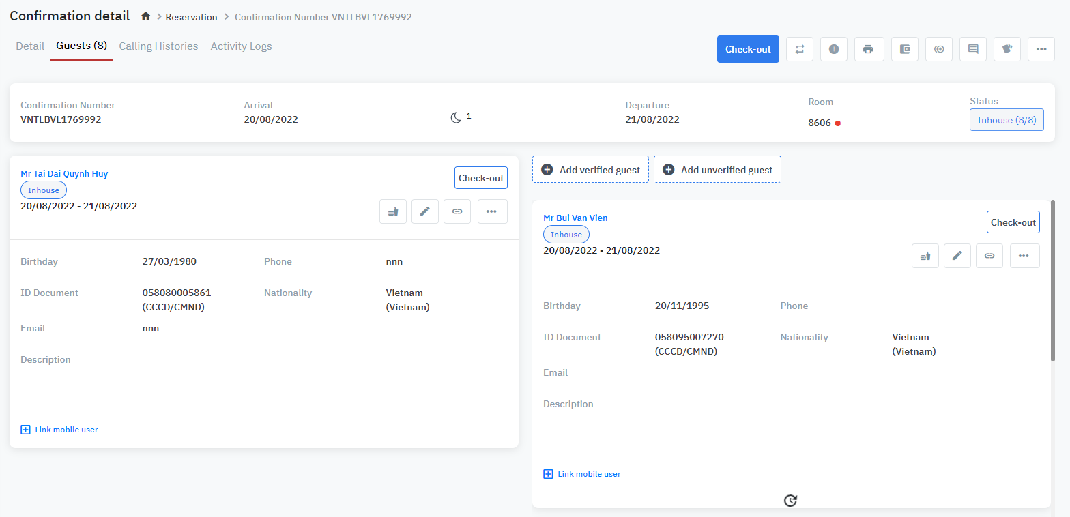The width and height of the screenshot is (1070, 517).
Task: Expand more options for Mr Tai Dai Quynh Huy
Action: 492,211
